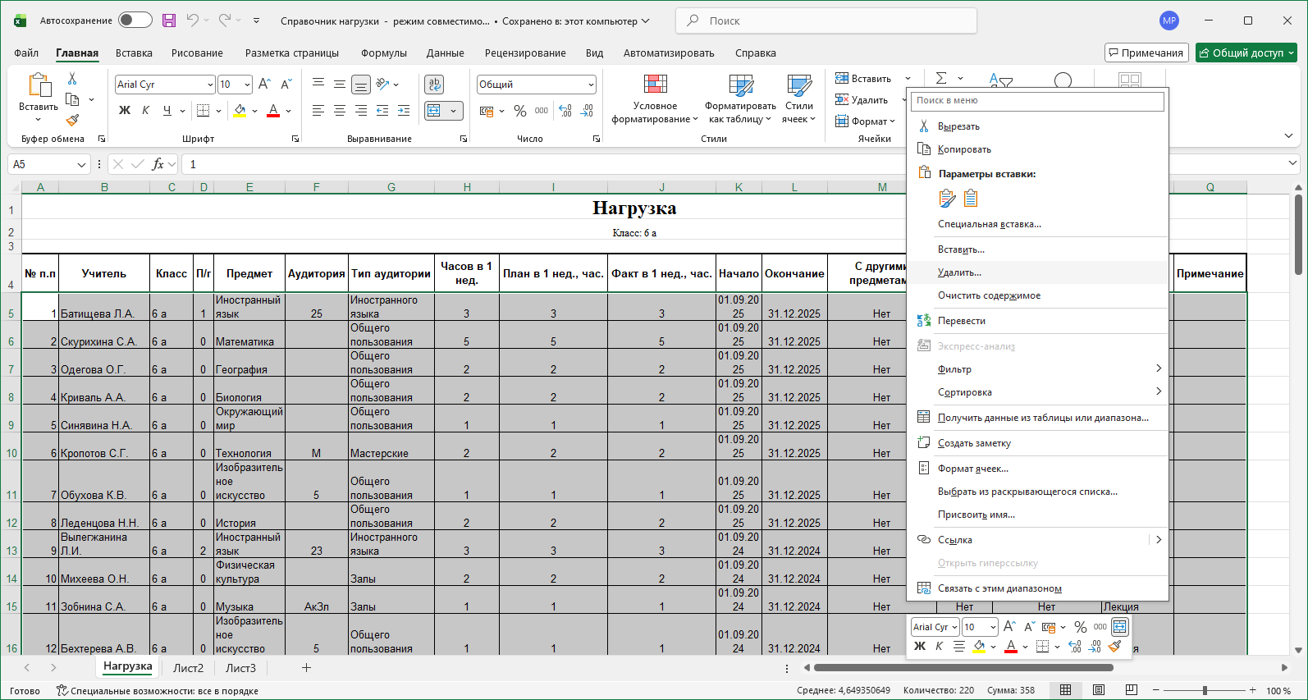Increase font size in the ribbon
This screenshot has height=700, width=1308.
(x=264, y=84)
